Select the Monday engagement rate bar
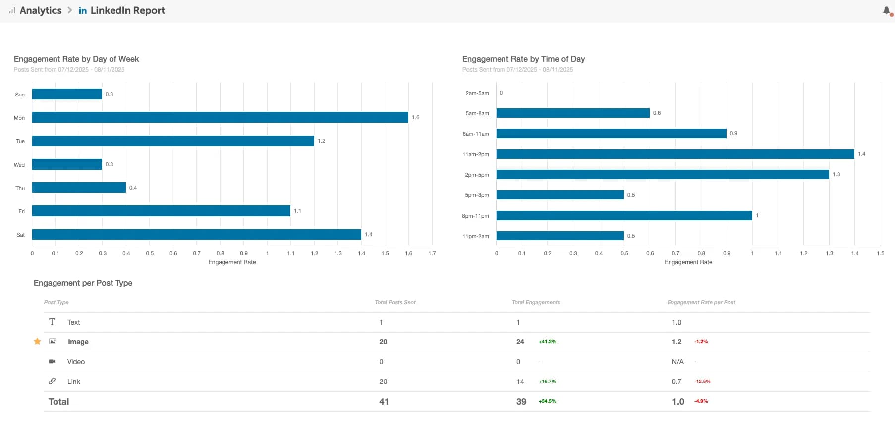 pos(220,117)
